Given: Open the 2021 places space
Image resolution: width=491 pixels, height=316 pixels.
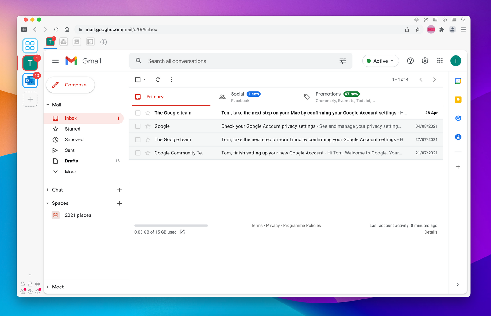Looking at the screenshot, I should click(78, 215).
